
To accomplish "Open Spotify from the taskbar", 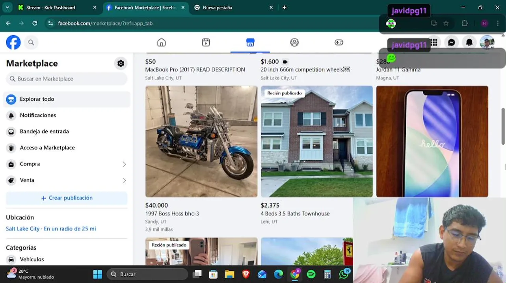I will 311,274.
